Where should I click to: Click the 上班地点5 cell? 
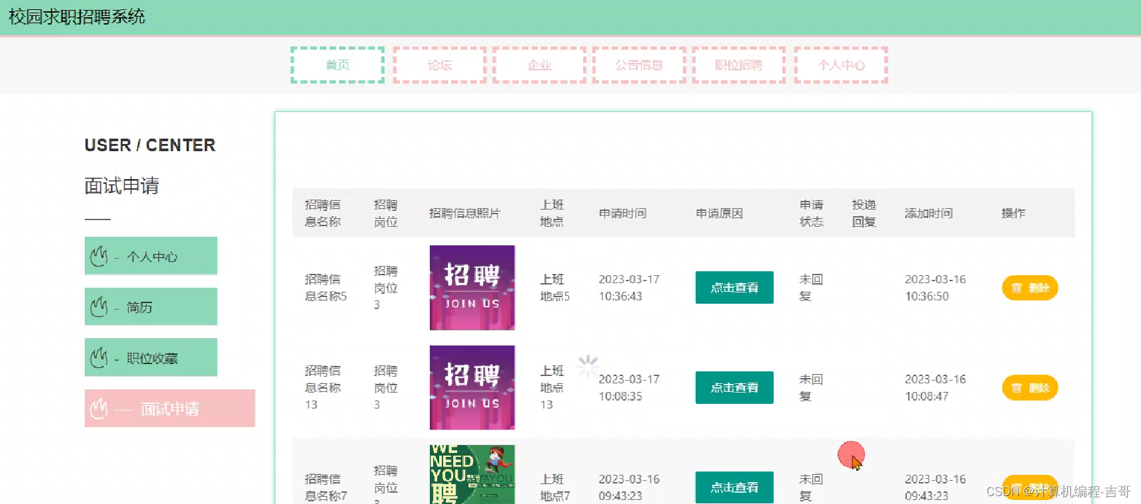coord(555,288)
